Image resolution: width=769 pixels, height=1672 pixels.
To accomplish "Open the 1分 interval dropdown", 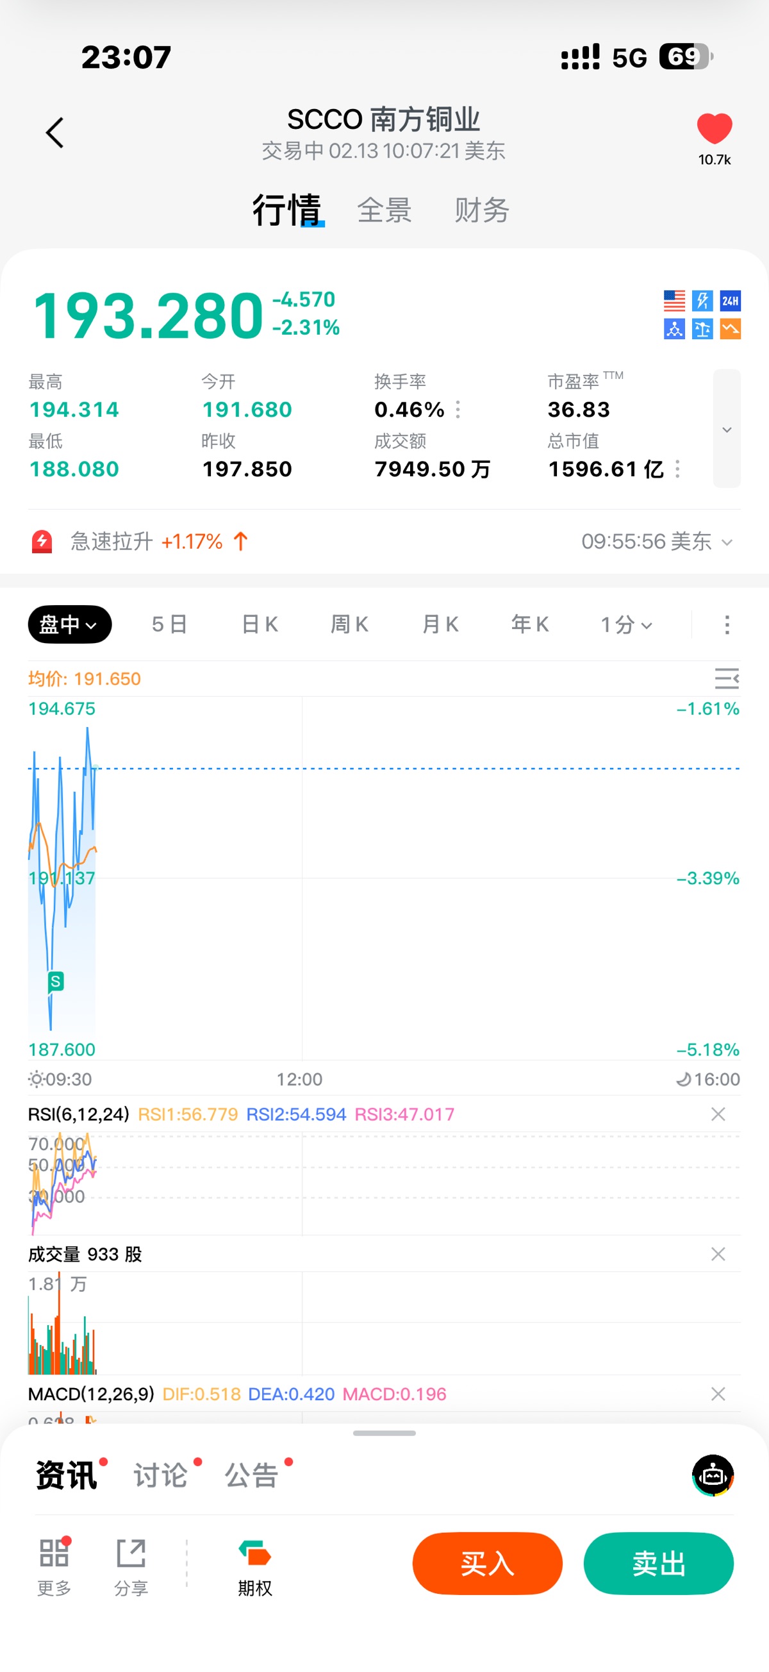I will [625, 624].
